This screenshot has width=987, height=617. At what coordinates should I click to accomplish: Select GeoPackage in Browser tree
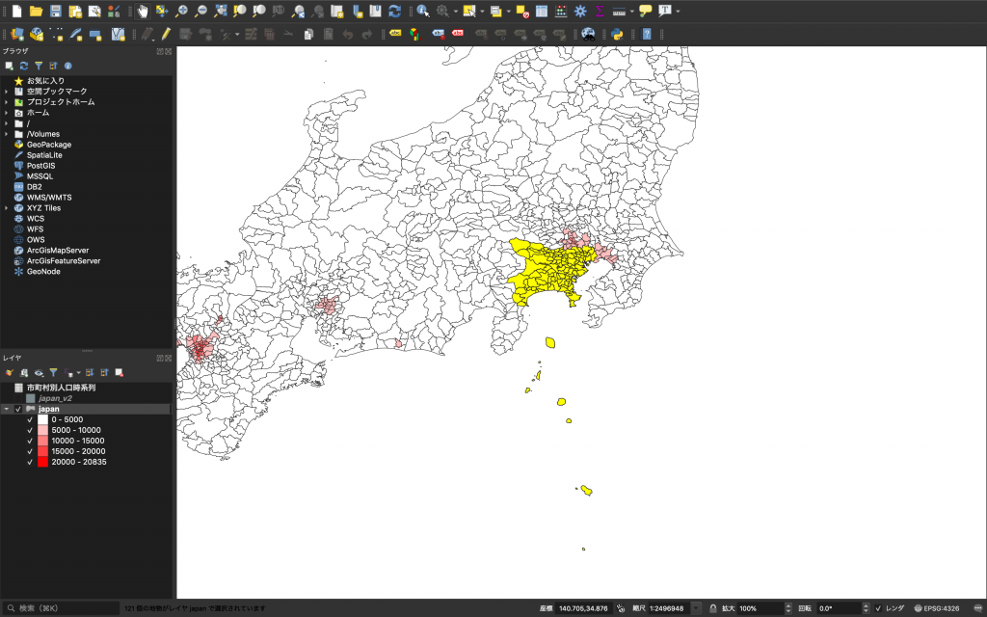(x=49, y=145)
